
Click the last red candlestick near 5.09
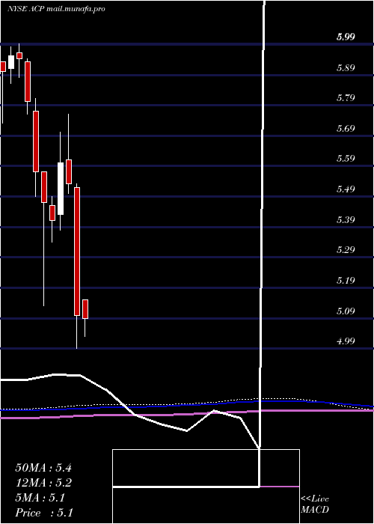[85, 309]
